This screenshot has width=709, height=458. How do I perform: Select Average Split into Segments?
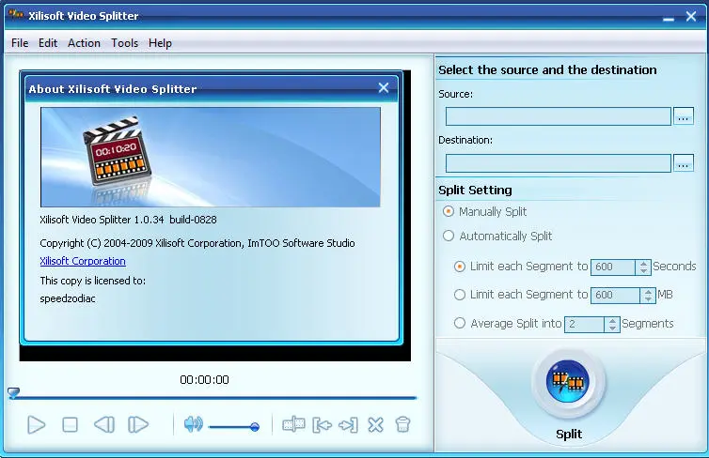[460, 323]
